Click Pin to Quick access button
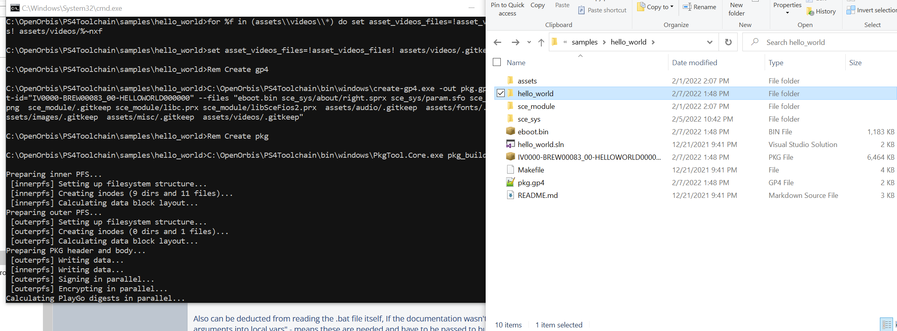This screenshot has width=897, height=331. point(508,9)
